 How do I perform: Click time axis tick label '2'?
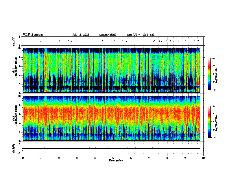coord(59,158)
